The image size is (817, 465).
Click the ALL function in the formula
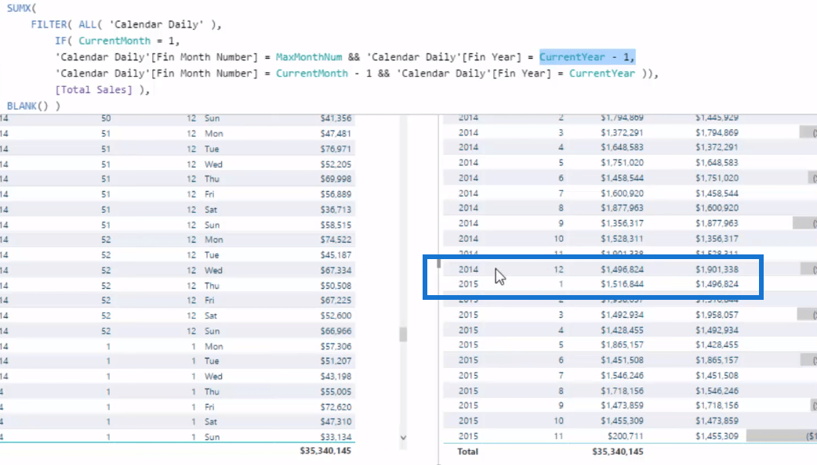(87, 24)
